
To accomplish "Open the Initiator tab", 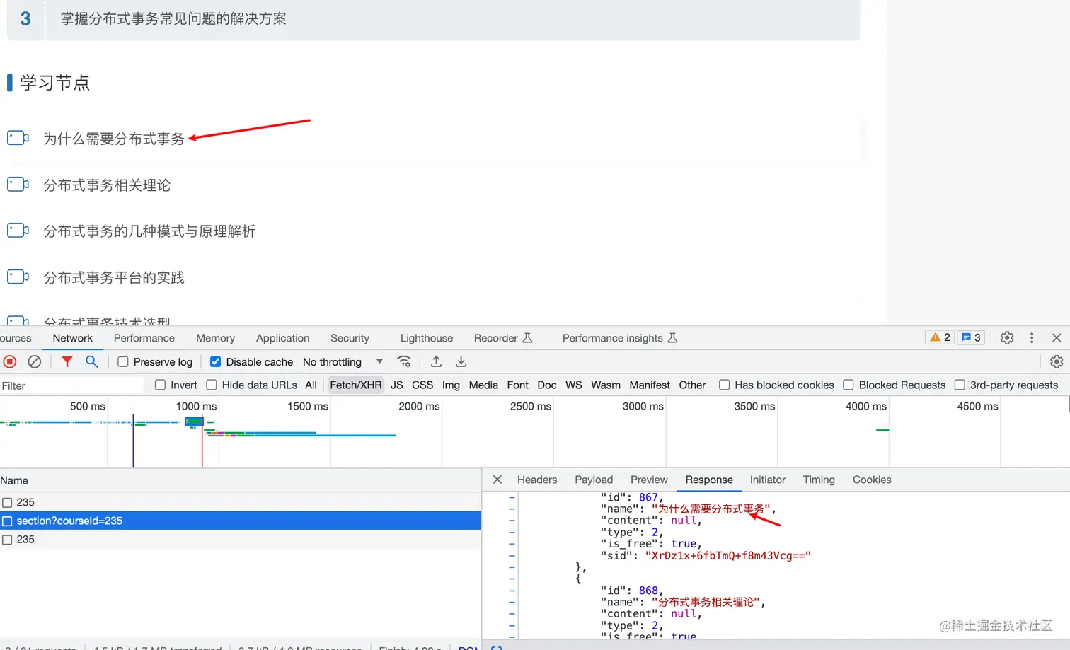I will [x=768, y=480].
